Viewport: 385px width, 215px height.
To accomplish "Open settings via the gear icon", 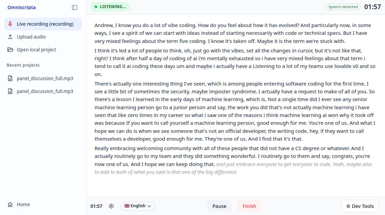I will point(111,206).
